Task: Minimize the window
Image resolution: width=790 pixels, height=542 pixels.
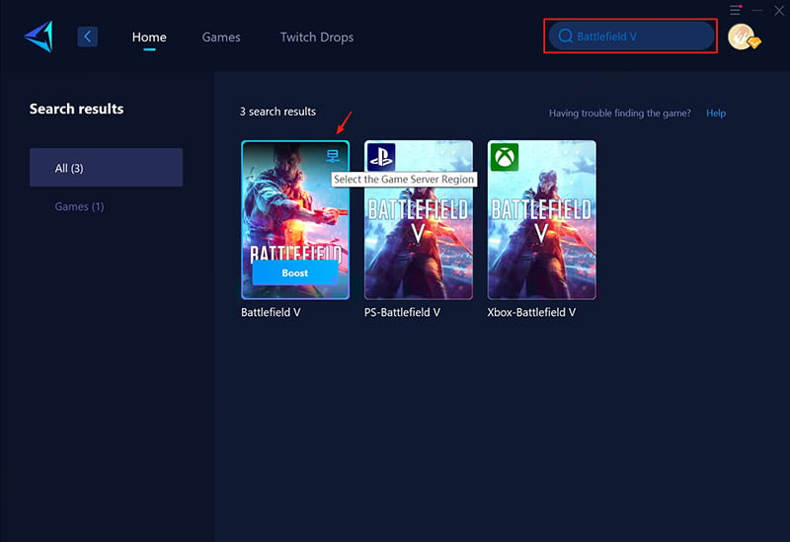Action: [756, 10]
